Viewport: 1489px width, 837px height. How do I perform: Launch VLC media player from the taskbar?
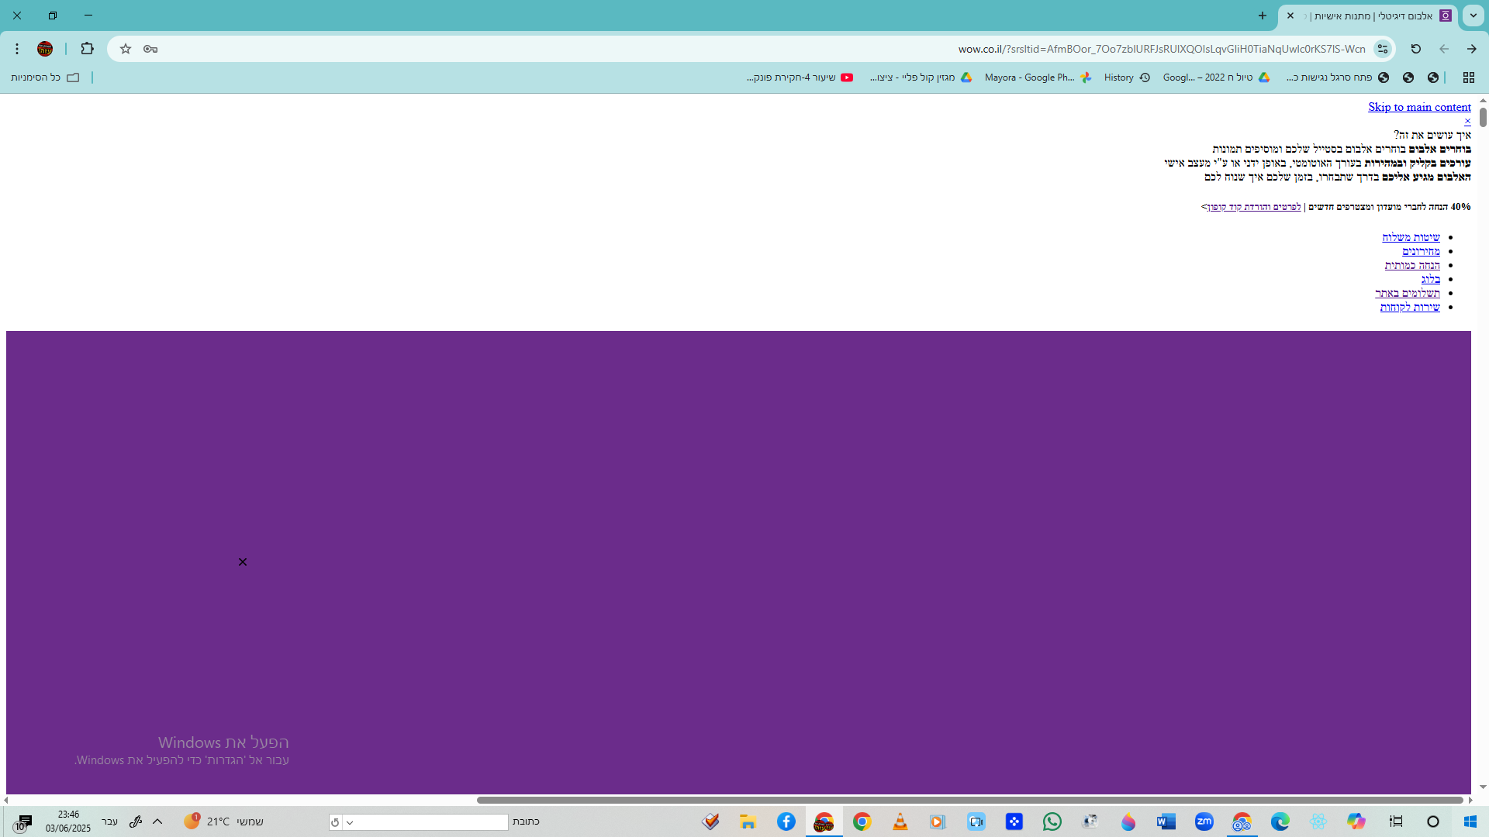(900, 821)
